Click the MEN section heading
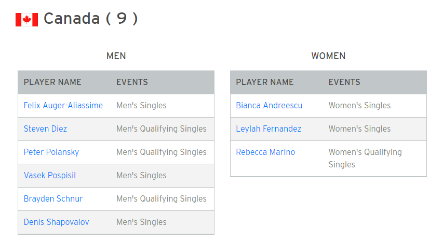Screen dimensions: 443x242 coord(116,56)
